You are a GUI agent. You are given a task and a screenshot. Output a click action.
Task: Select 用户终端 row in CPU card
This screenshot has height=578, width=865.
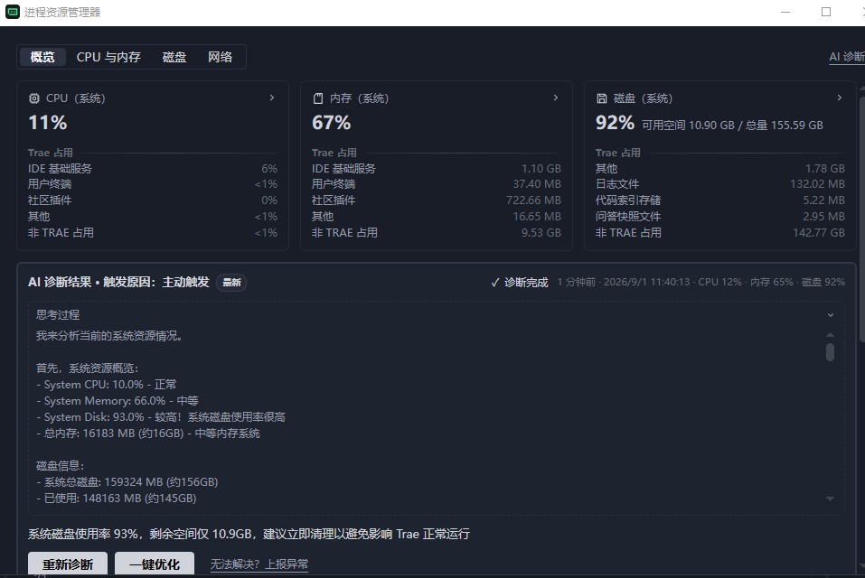coord(153,184)
